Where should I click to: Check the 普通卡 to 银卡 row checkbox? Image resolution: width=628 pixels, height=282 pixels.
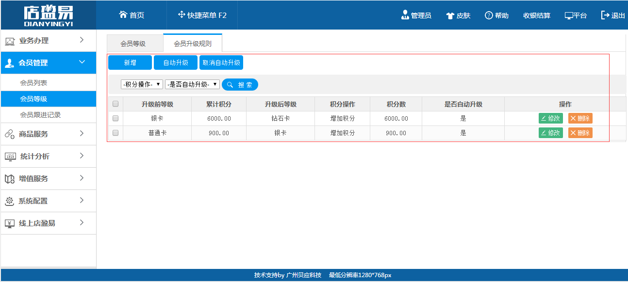point(116,133)
